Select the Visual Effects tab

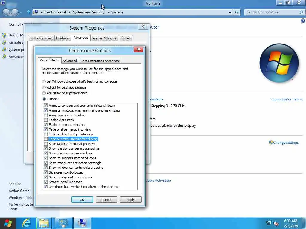pyautogui.click(x=49, y=60)
